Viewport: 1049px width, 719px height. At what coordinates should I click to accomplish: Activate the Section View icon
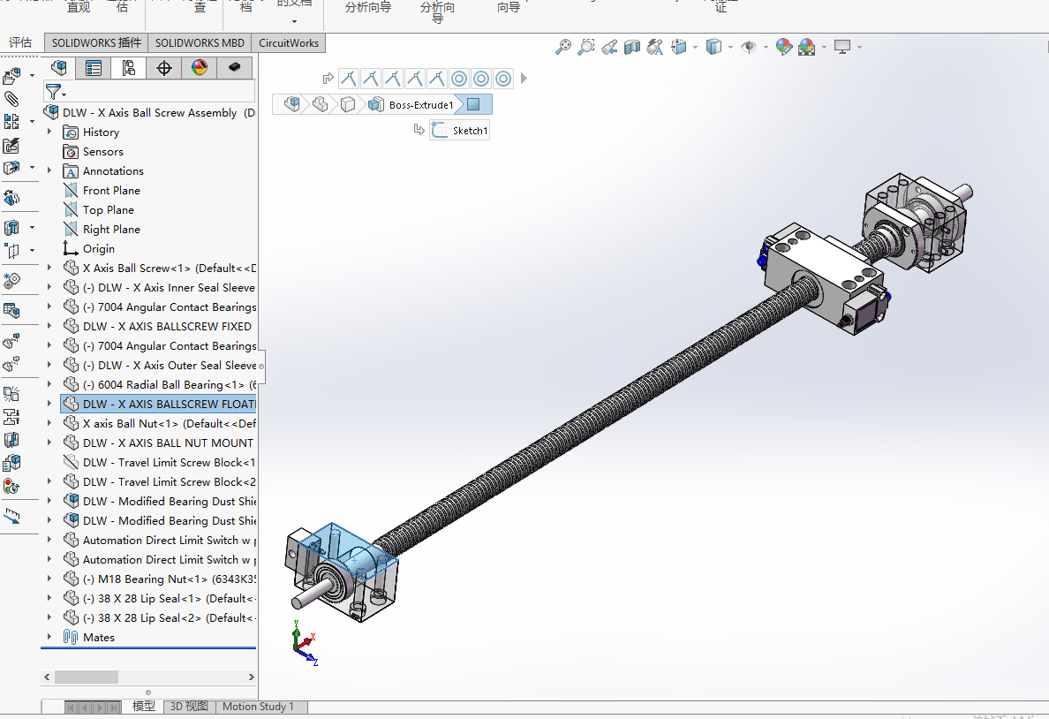[x=631, y=47]
